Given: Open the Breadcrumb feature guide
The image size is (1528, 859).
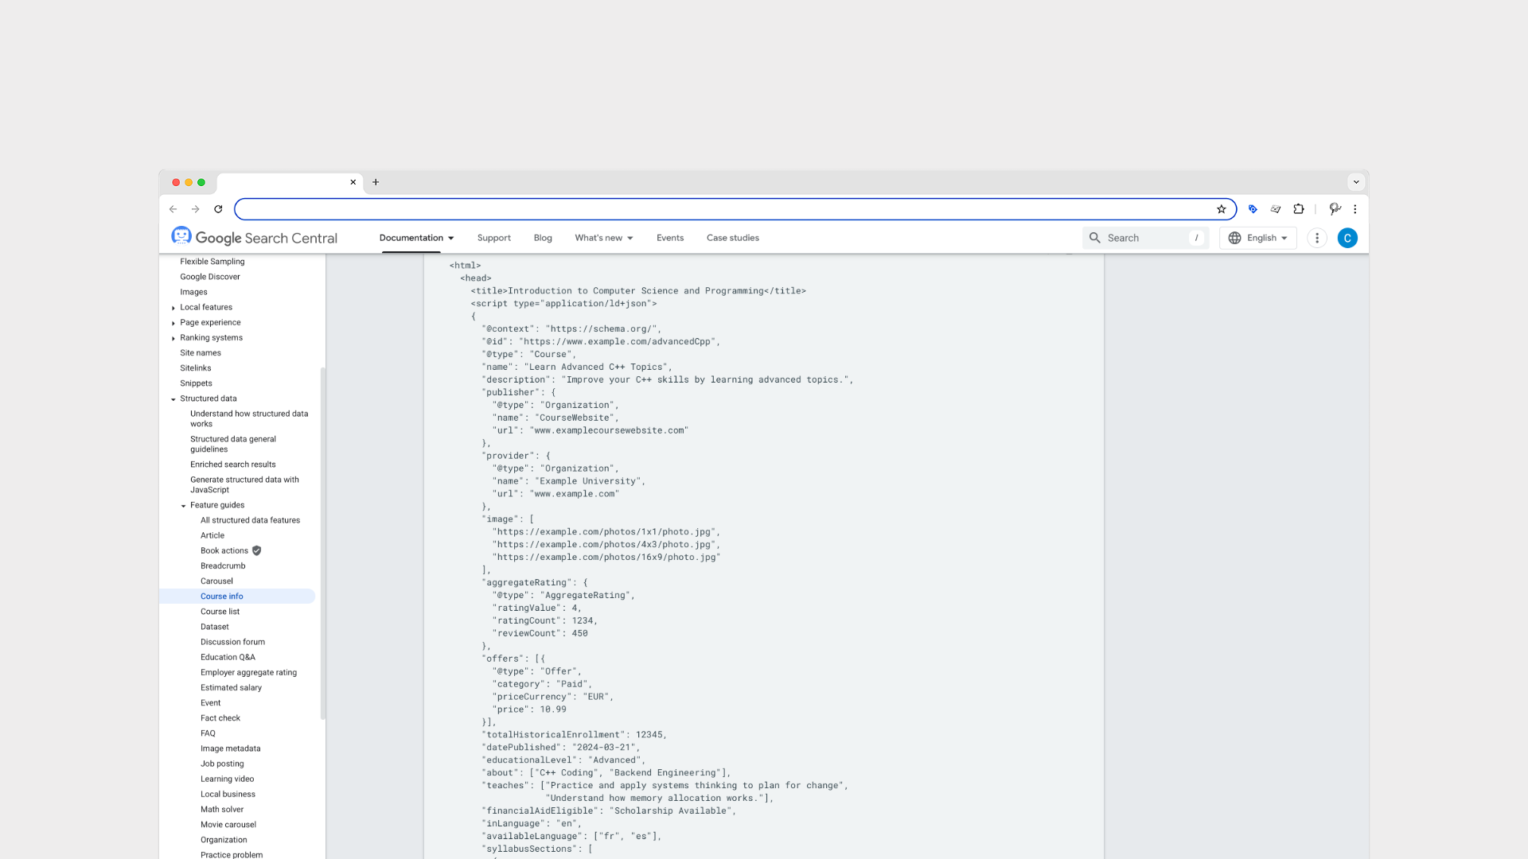Looking at the screenshot, I should coord(223,566).
